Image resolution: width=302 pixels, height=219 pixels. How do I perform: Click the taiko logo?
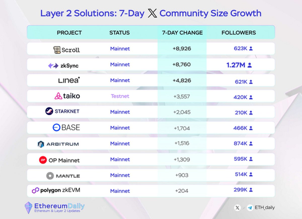[x=67, y=96]
